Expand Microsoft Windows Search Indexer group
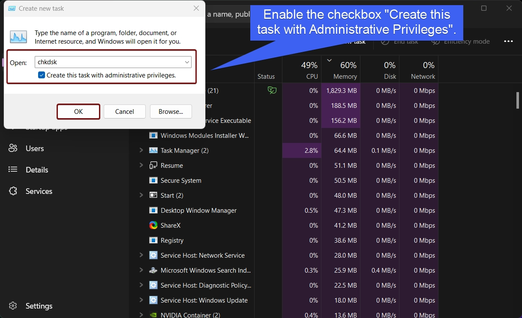The height and width of the screenshot is (318, 522). click(x=141, y=270)
